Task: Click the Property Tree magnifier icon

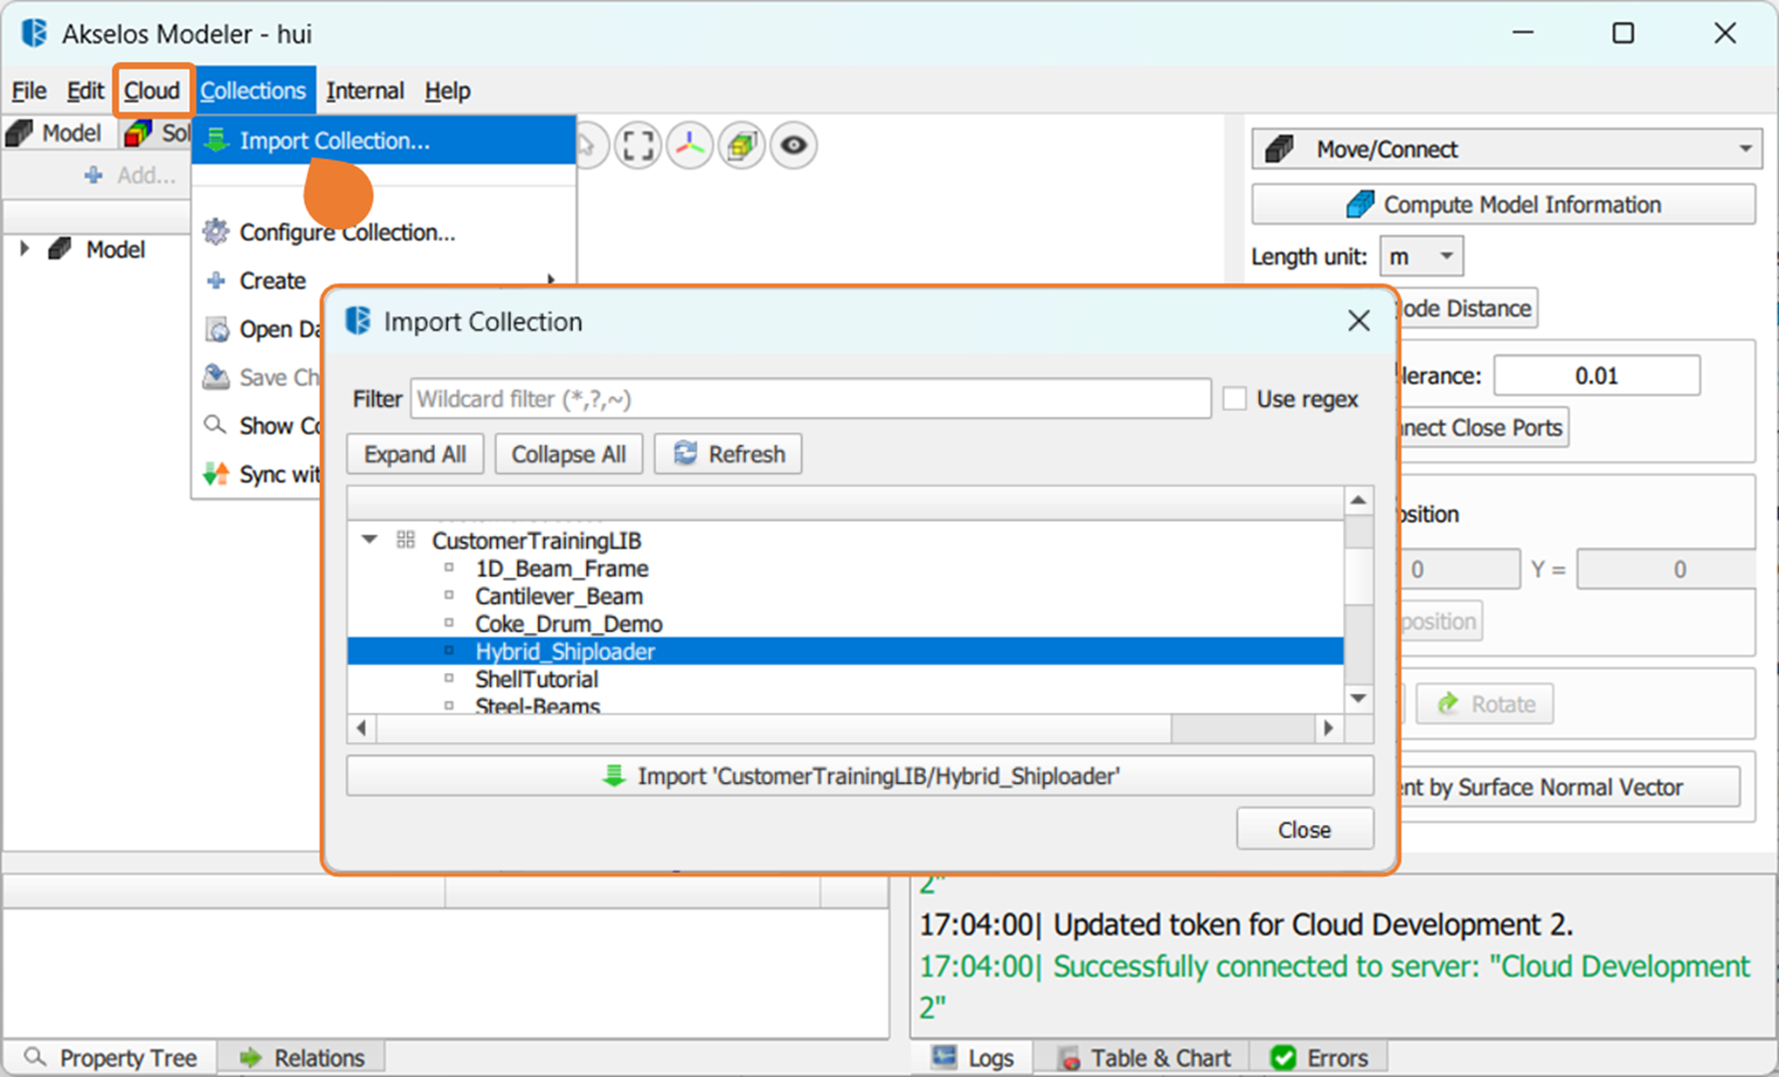Action: (x=35, y=1057)
